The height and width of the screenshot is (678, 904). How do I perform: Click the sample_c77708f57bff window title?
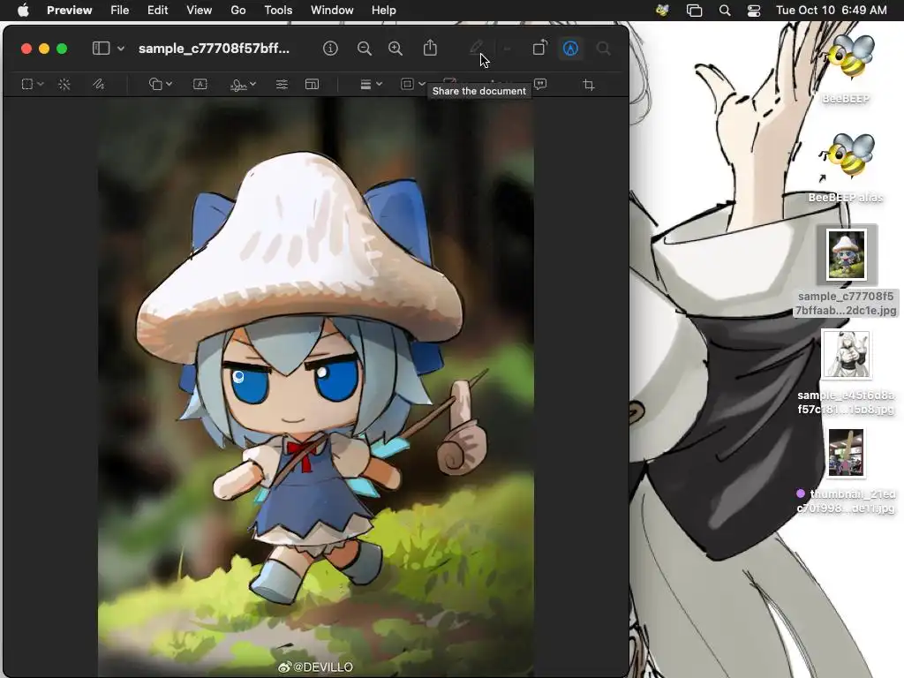coord(214,49)
